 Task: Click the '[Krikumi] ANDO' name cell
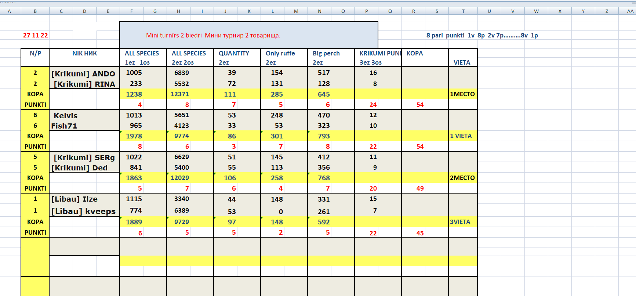[x=84, y=73]
